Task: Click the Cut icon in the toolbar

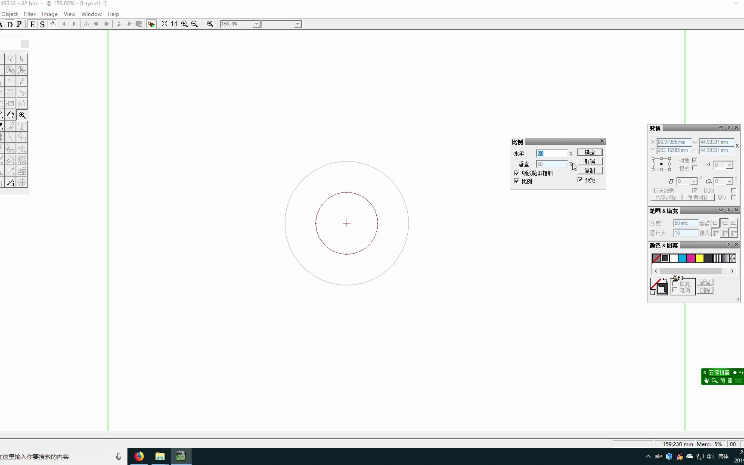Action: [119, 24]
